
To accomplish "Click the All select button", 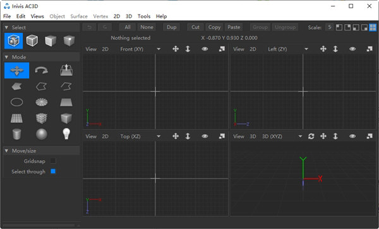I will coord(128,27).
